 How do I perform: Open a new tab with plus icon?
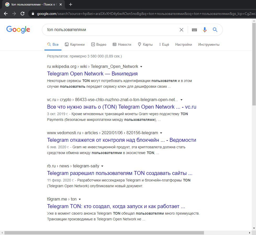(x=71, y=4)
